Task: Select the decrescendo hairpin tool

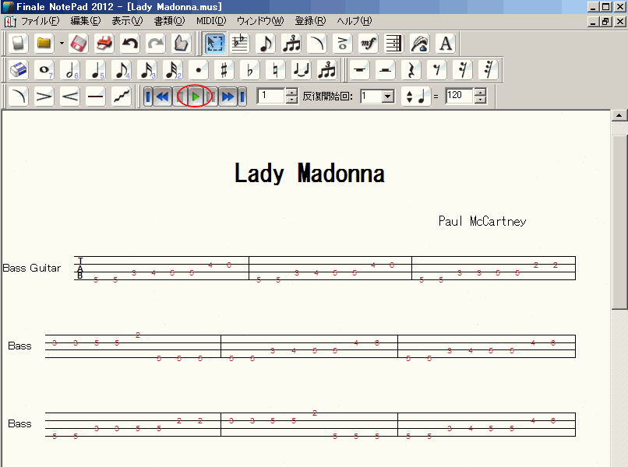Action: (44, 97)
